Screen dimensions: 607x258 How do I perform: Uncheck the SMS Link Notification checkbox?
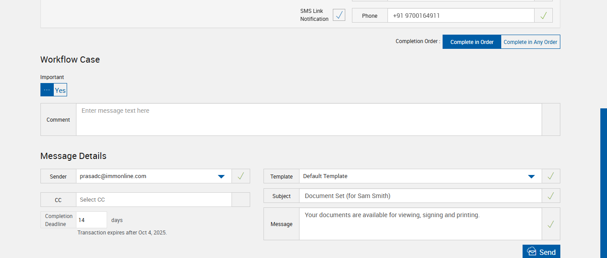pos(339,15)
